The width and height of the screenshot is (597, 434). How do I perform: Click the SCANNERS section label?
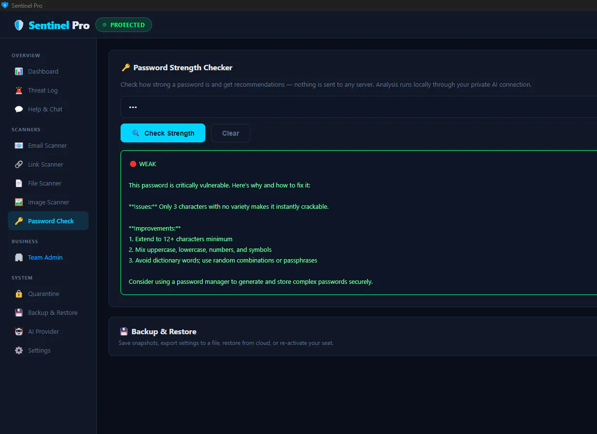[26, 130]
